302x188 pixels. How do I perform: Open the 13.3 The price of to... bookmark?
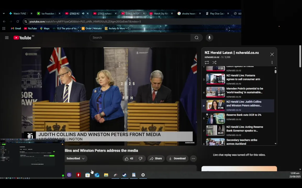point(65,28)
